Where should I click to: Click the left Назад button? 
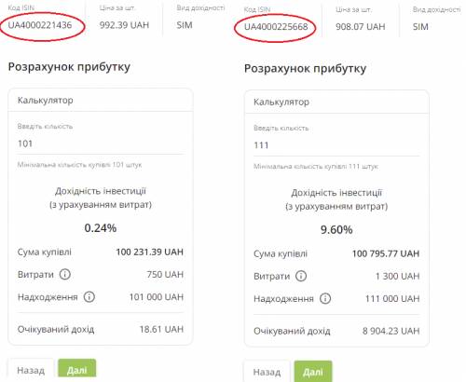[31, 370]
